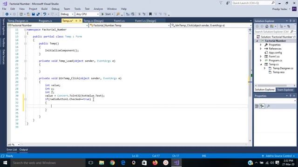Click the feedback icon near Quick Launch

pos(228,3)
